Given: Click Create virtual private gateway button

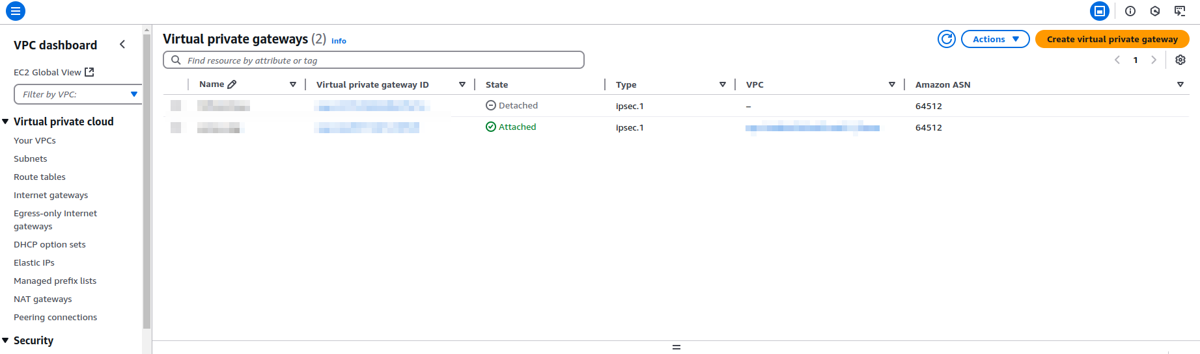Looking at the screenshot, I should tap(1112, 39).
